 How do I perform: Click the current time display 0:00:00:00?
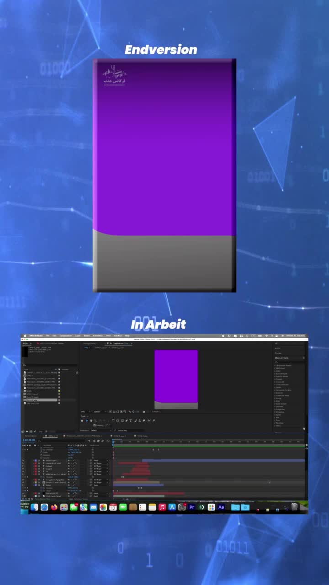29,440
